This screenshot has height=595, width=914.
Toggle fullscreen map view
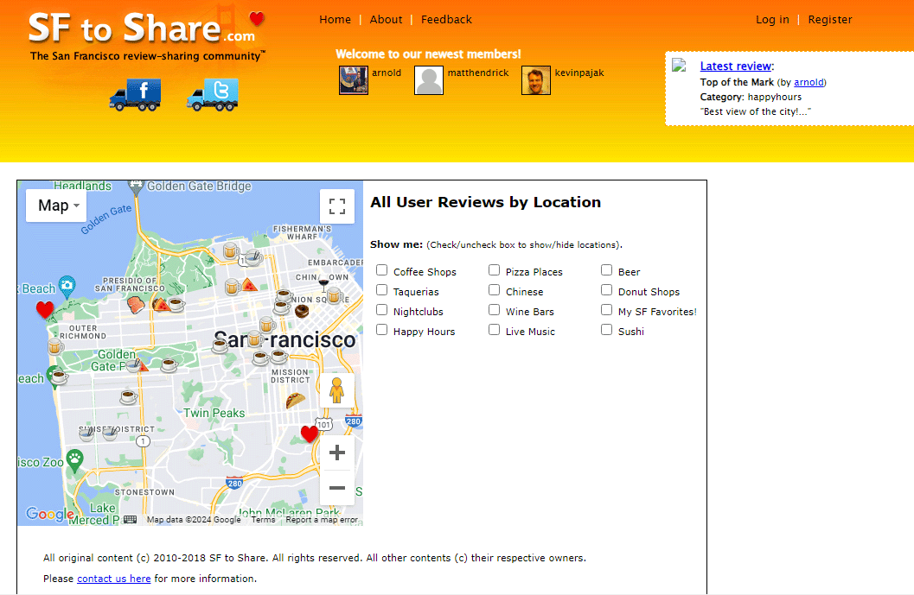pyautogui.click(x=337, y=206)
